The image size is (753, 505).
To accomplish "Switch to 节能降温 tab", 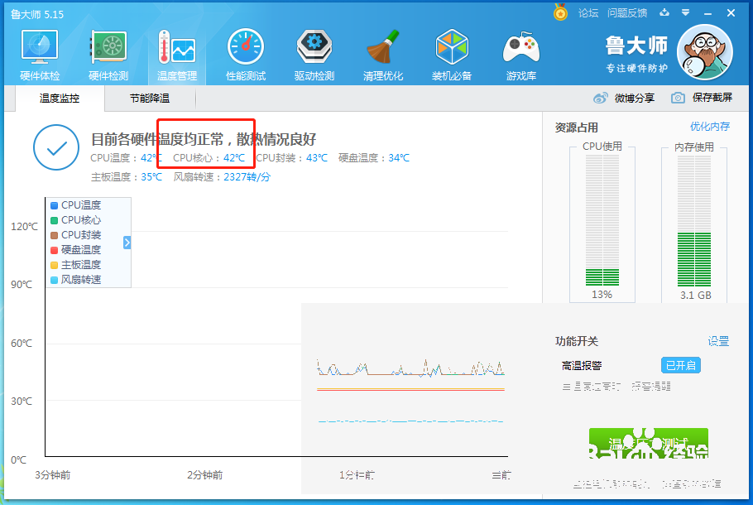I will pyautogui.click(x=150, y=99).
